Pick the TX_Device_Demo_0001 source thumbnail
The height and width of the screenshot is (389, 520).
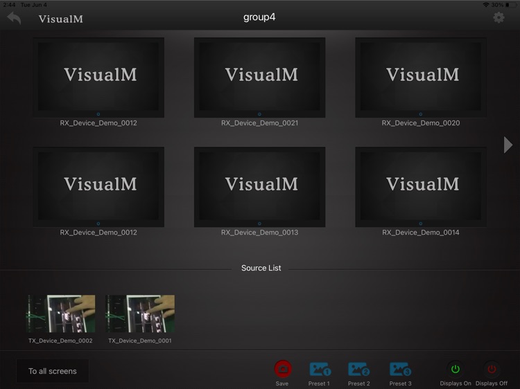click(140, 314)
